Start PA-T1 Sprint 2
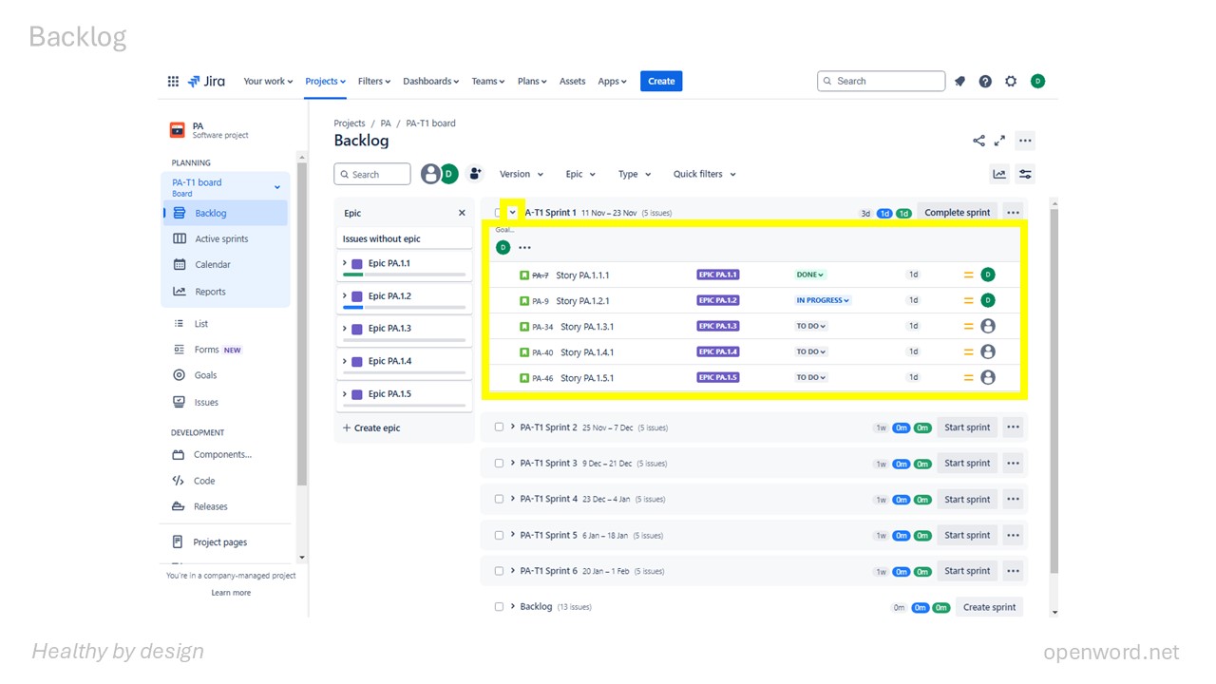Viewport: 1216px width, 684px height. pyautogui.click(x=967, y=427)
